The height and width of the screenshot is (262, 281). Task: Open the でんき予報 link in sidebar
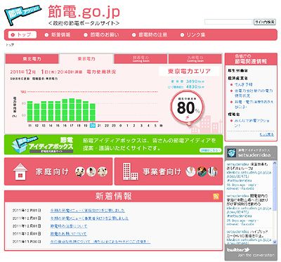click(x=244, y=84)
